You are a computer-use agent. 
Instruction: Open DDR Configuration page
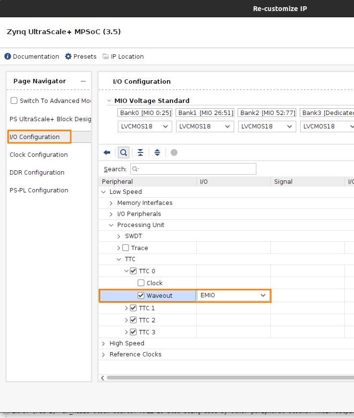coord(37,173)
